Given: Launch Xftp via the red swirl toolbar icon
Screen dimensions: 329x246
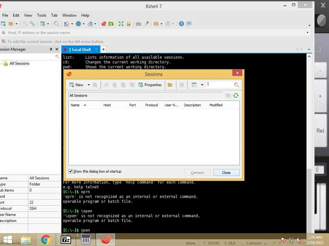Looking at the screenshot, I should click(x=104, y=24).
